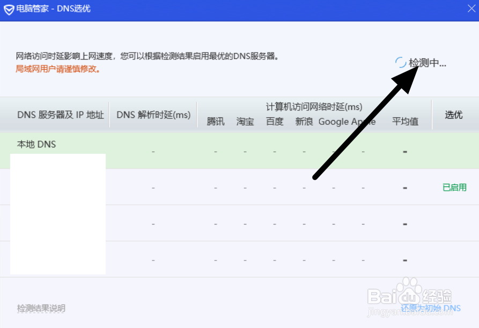Click the 淘宝 column header
479x328 pixels.
point(245,122)
